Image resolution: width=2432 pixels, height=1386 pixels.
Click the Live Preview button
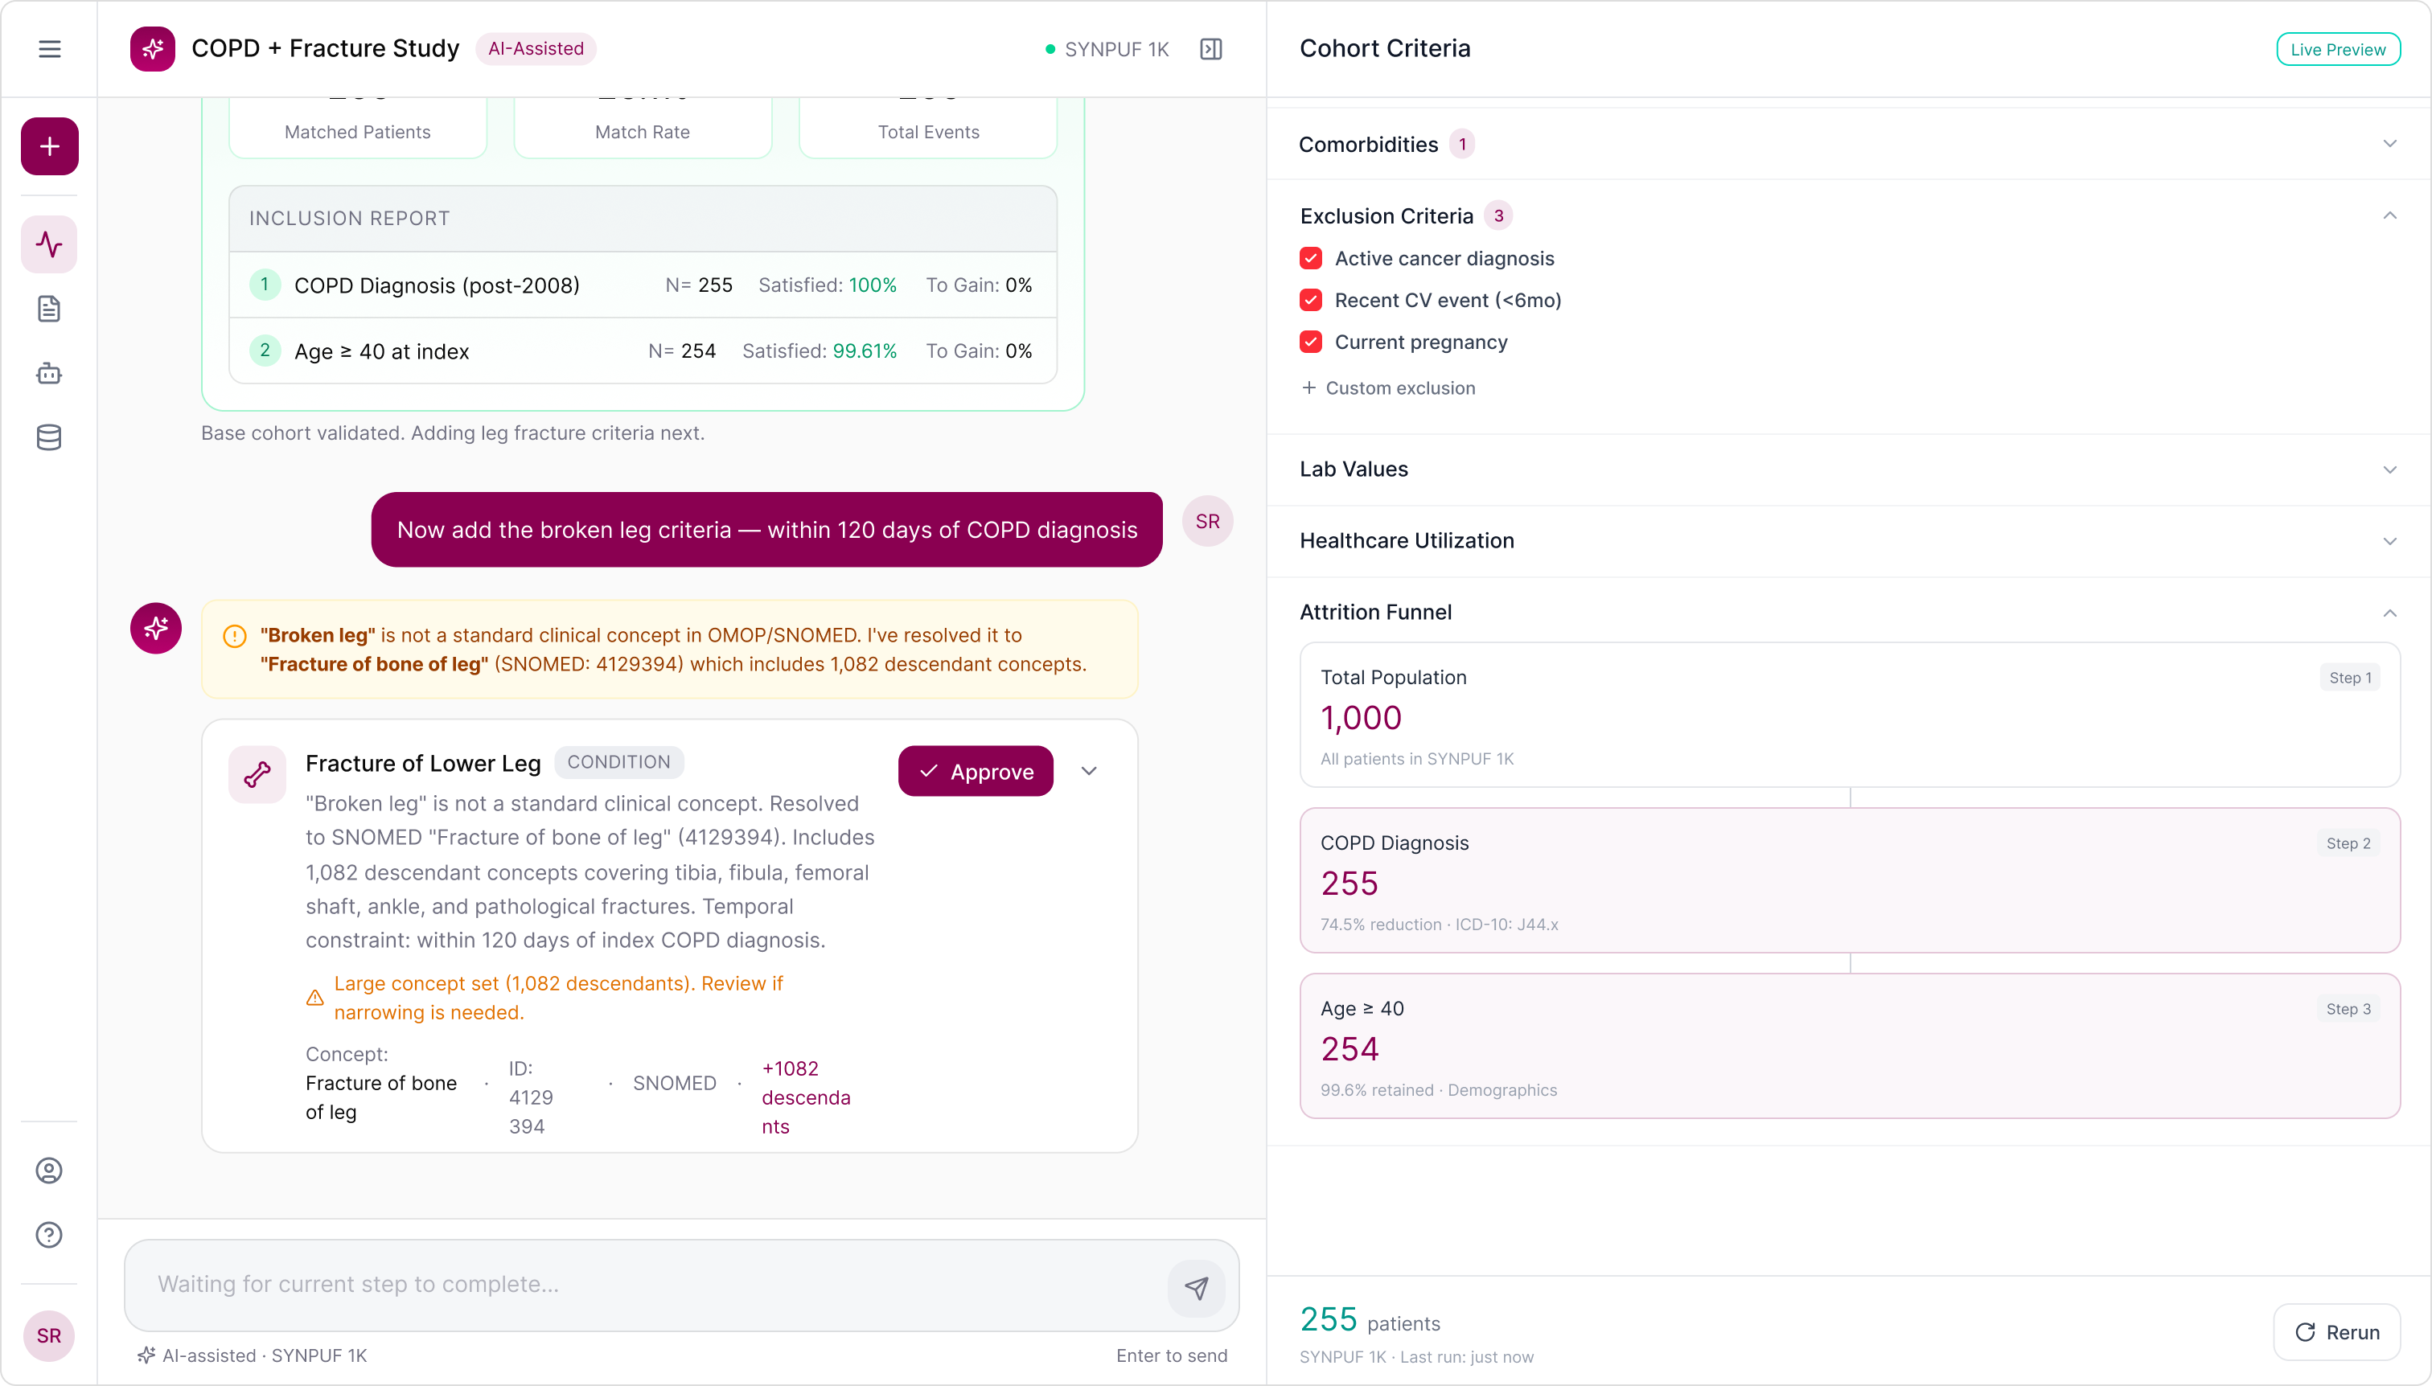pyautogui.click(x=2338, y=50)
